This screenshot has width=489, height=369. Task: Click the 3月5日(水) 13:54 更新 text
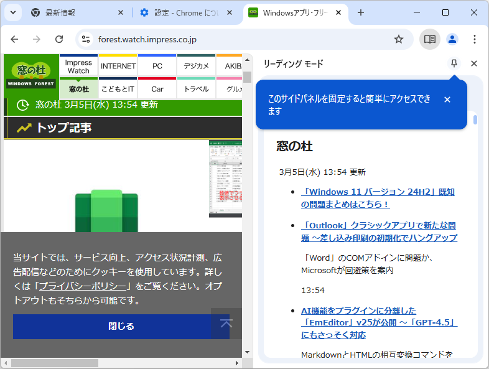click(x=322, y=172)
